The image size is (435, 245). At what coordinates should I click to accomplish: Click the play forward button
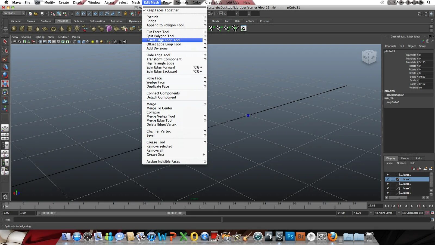click(x=412, y=206)
